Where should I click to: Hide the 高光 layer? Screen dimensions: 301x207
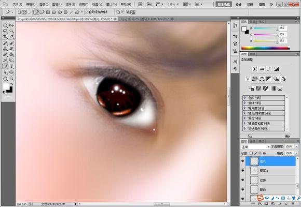point(243,161)
